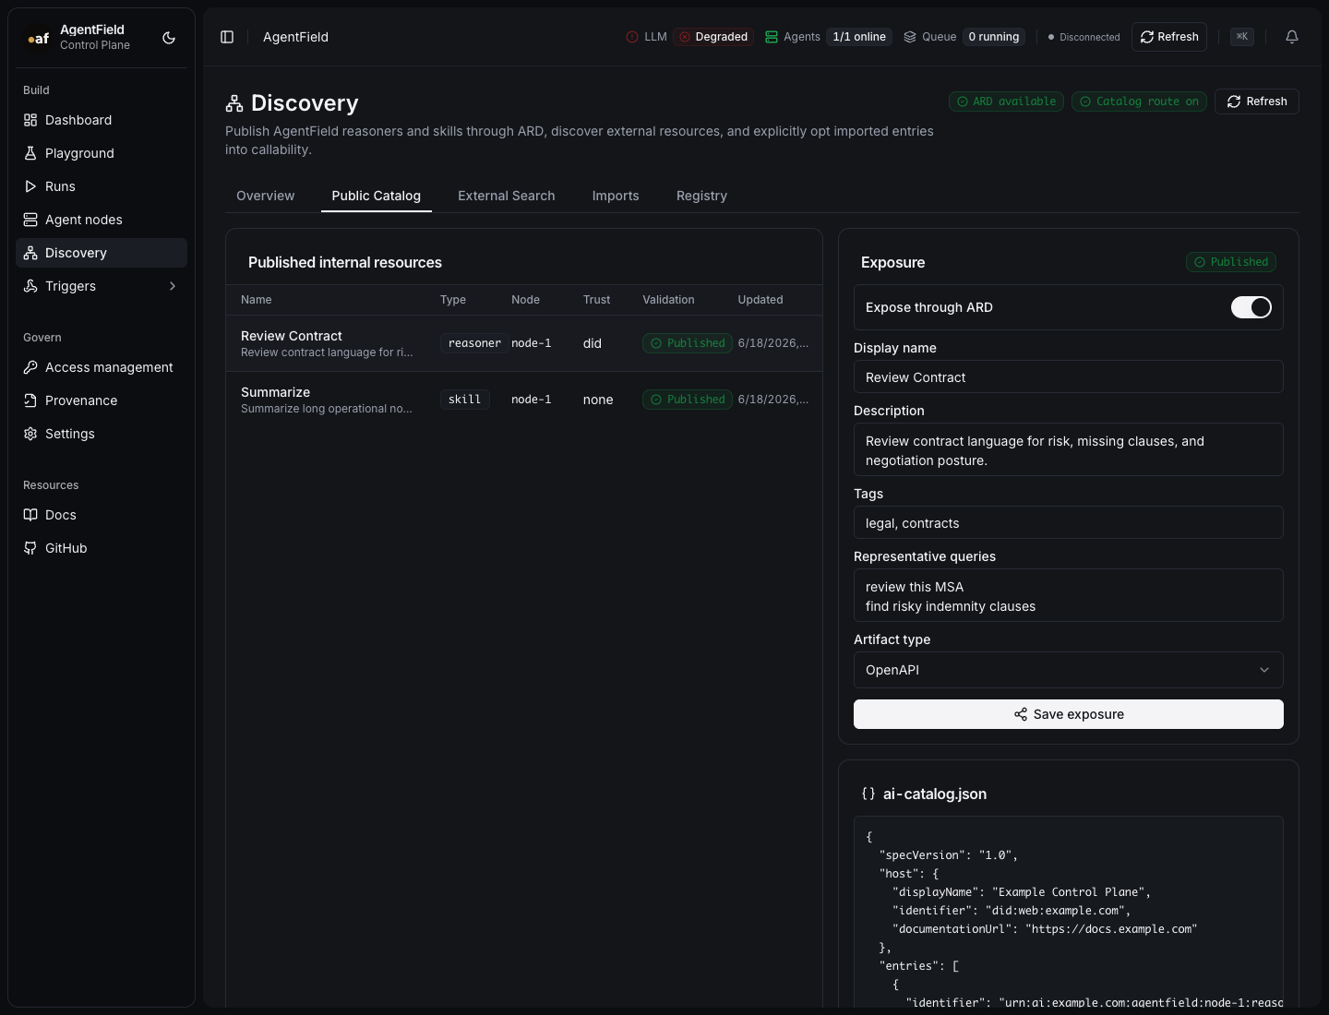Image resolution: width=1329 pixels, height=1015 pixels.
Task: Click the ai-catalog.json code block
Action: [1069, 912]
